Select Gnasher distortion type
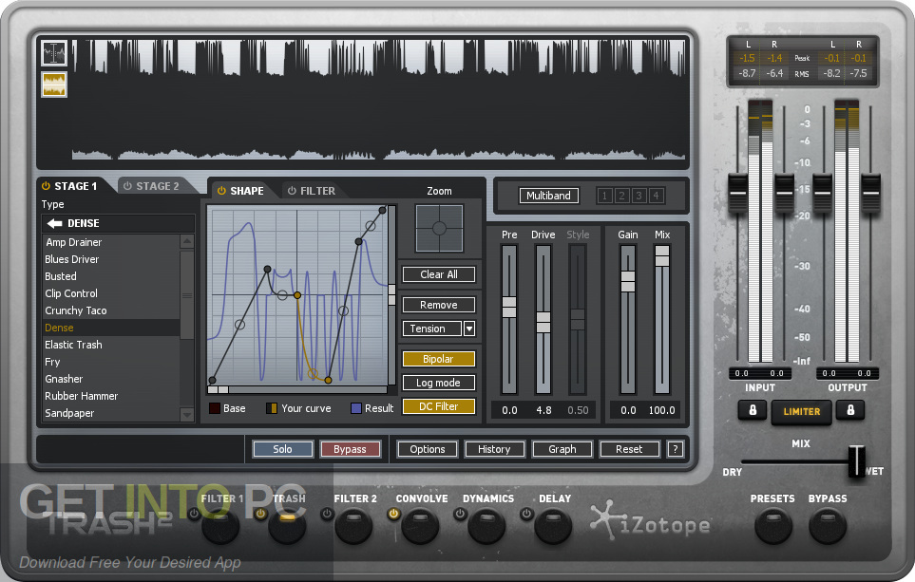Screen dimensions: 915x582 111,379
